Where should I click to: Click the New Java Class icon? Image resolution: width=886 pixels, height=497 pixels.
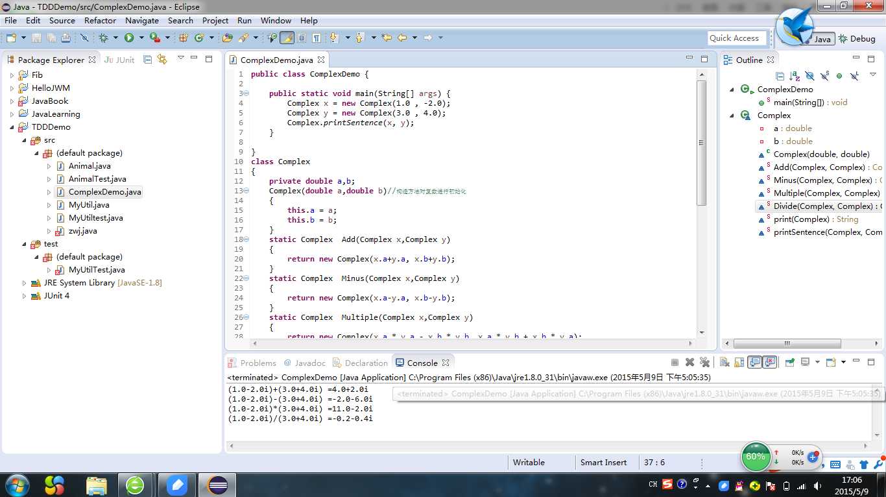coord(199,38)
